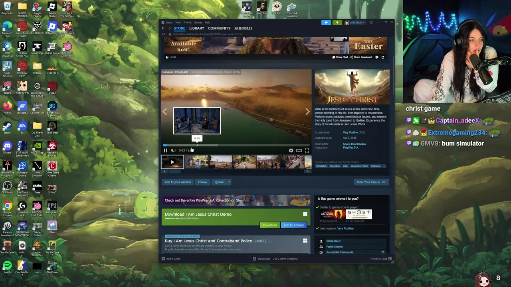Open the DELTARUNE desktop shortcut
This screenshot has width=511, height=287.
(x=37, y=28)
